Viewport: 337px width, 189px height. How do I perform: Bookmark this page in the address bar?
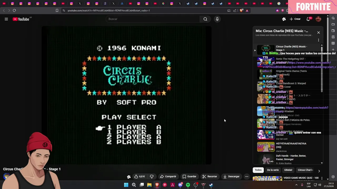coord(57,10)
